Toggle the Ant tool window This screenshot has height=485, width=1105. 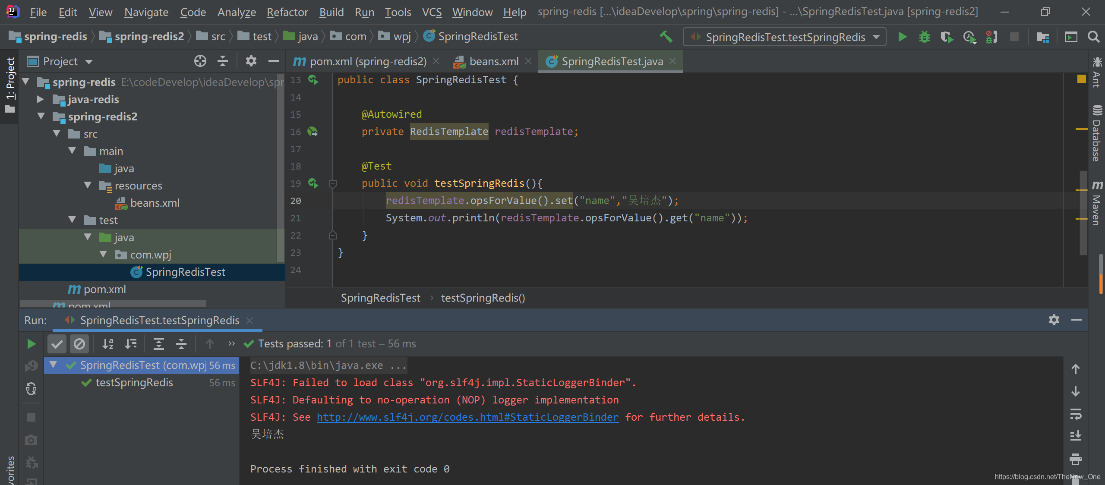pos(1096,72)
